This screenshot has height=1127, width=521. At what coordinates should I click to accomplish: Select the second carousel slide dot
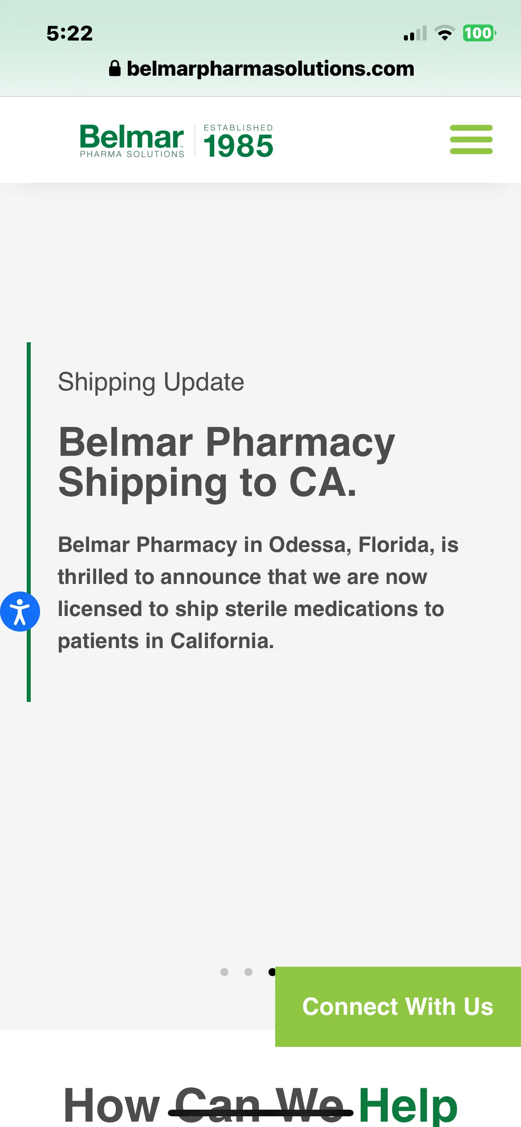pos(248,972)
